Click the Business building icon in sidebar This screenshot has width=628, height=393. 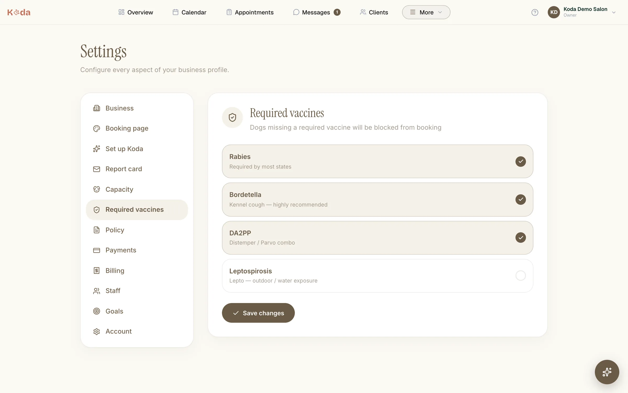click(x=97, y=108)
